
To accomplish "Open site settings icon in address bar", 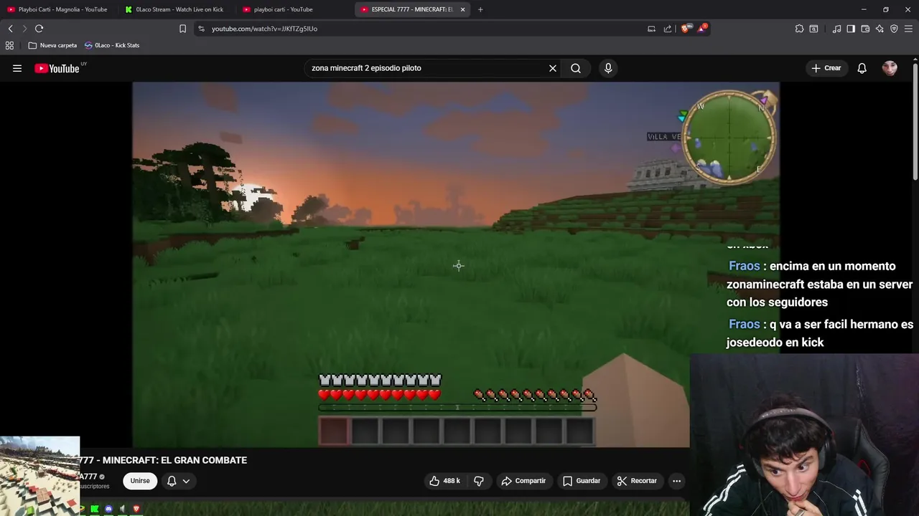I will (201, 29).
